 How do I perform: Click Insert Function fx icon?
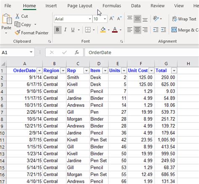[77, 52]
